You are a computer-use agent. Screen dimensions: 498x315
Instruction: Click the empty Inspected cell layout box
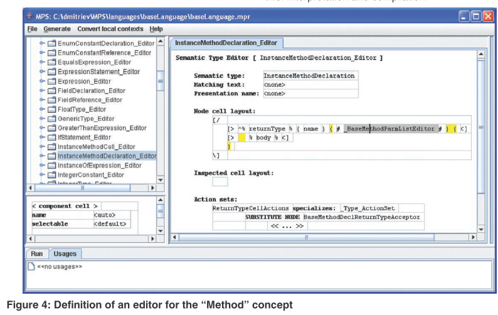coord(220,182)
